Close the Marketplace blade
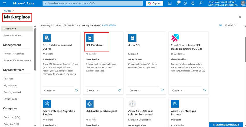This screenshot has width=246, height=127. pos(240,17)
